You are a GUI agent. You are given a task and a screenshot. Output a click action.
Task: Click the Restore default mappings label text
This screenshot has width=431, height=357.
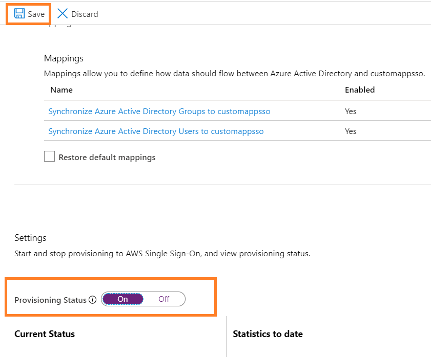tap(107, 158)
